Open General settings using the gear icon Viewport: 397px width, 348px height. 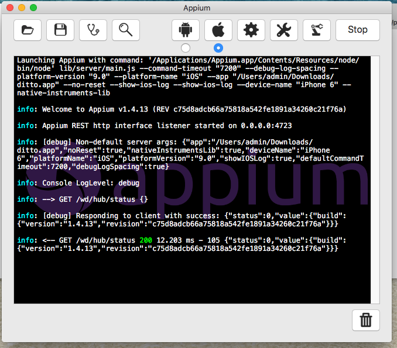point(251,30)
